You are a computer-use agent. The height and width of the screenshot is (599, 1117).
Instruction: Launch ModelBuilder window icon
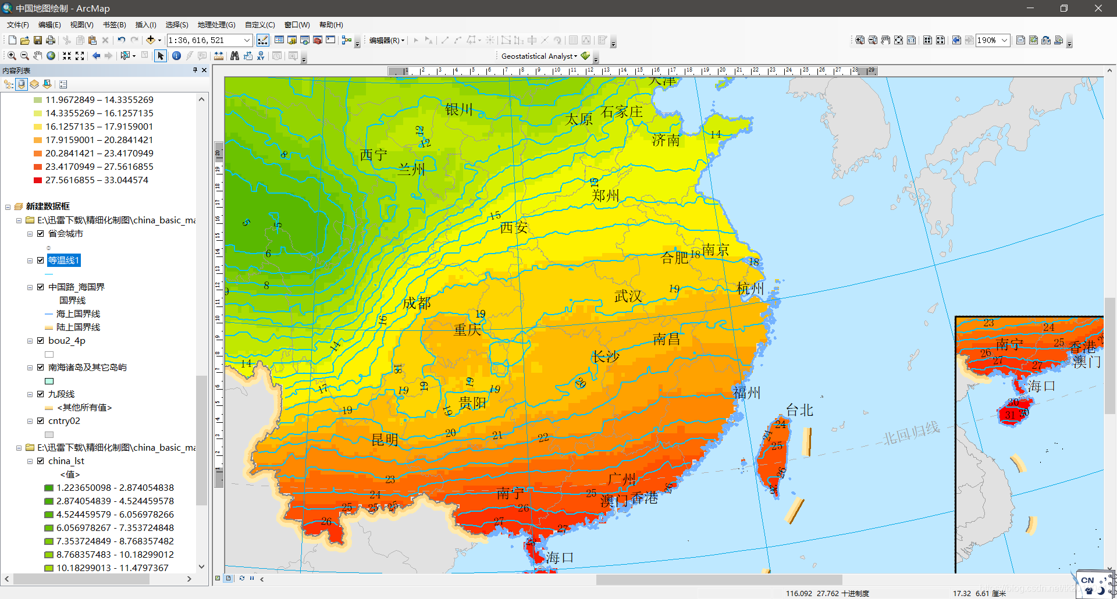[x=347, y=40]
